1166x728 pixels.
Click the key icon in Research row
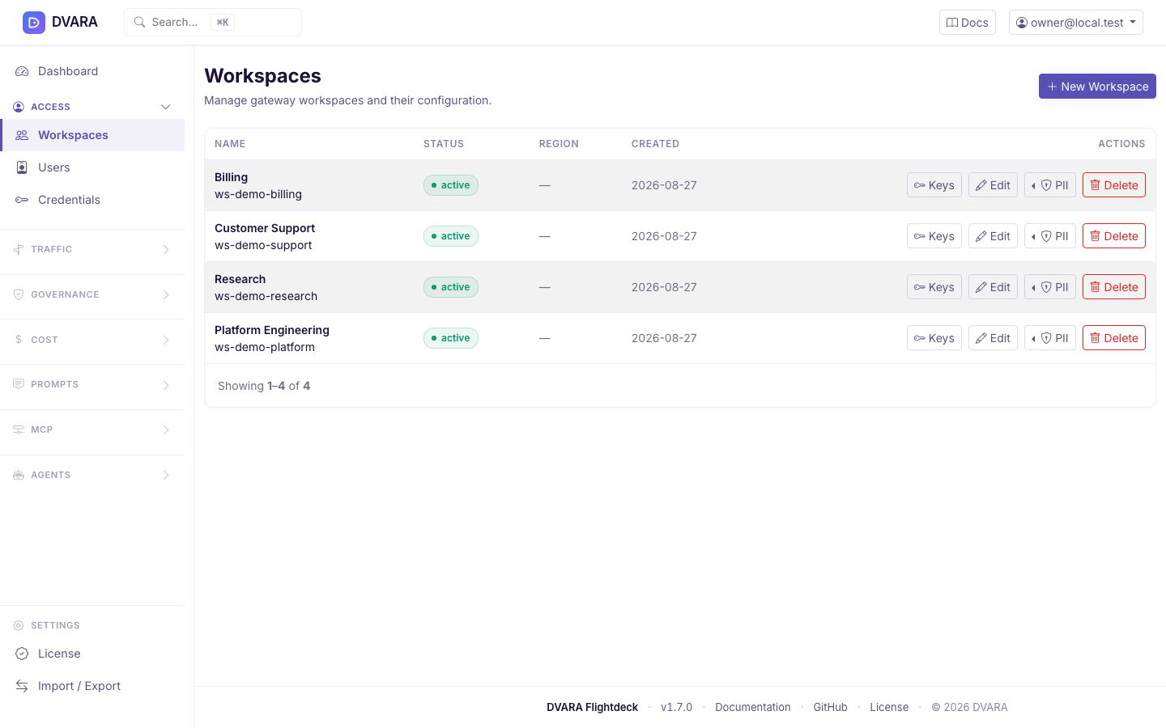(x=919, y=287)
